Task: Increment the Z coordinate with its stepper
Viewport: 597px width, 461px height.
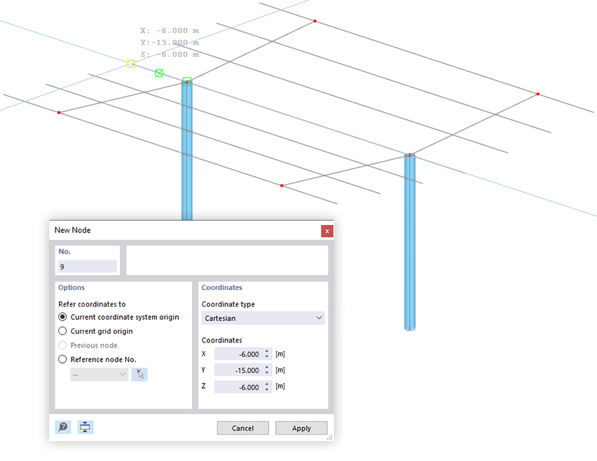Action: pyautogui.click(x=267, y=384)
